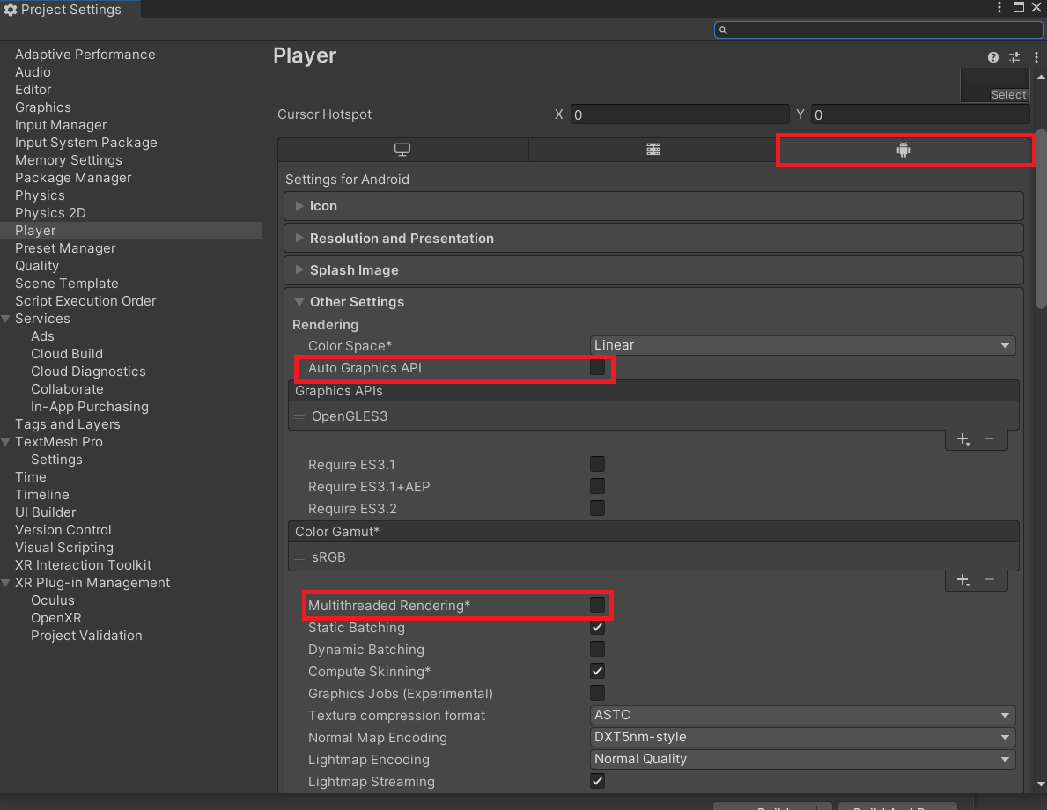Screen dimensions: 1047x810
Task: Click plus to add a Color Gamut entry
Action: pos(962,579)
